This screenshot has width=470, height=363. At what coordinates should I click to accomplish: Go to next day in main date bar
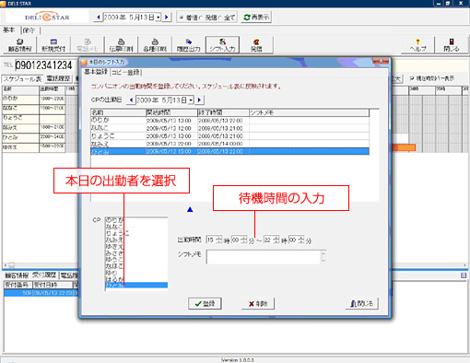167,18
